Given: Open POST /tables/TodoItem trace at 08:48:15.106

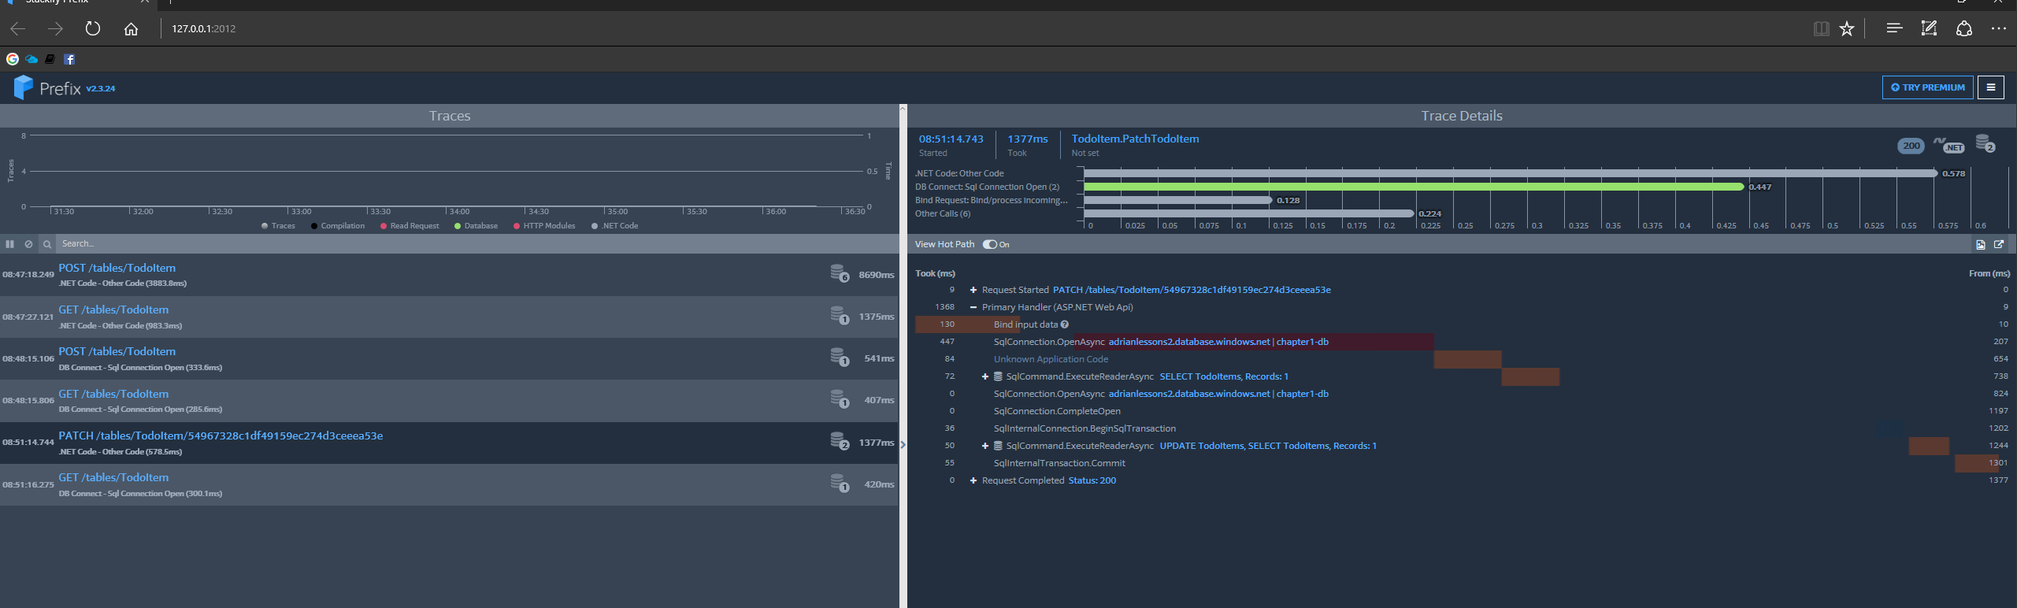Looking at the screenshot, I should [449, 358].
